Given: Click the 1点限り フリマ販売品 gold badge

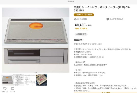Looking at the screenshot, I should pos(84,15).
